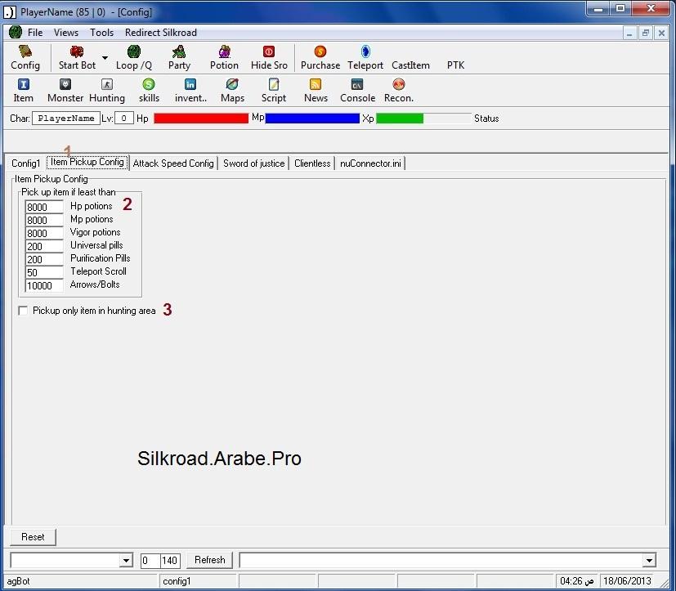This screenshot has width=676, height=591.
Task: Open the Monster panel icon
Action: [x=65, y=91]
